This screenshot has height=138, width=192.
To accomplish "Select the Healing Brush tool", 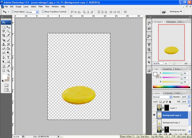I will pyautogui.click(x=4, y=40).
